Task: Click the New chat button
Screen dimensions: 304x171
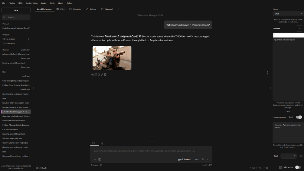Action: [16, 10]
